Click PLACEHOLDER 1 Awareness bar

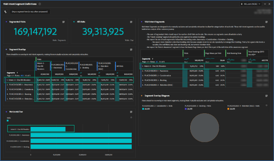81,135
